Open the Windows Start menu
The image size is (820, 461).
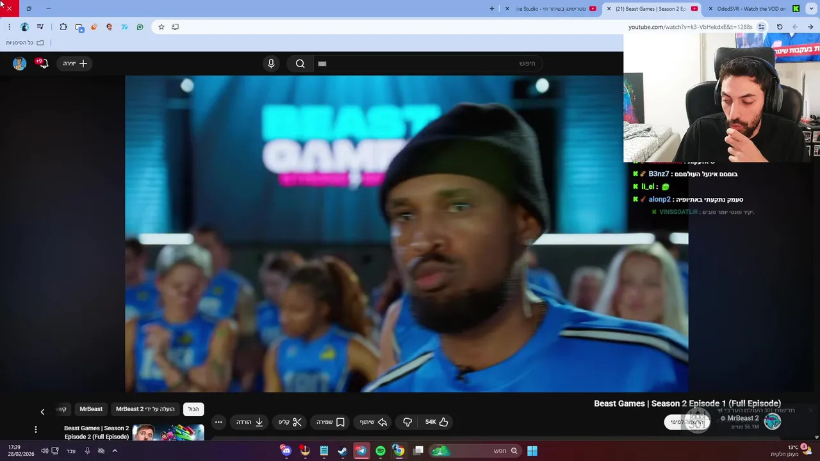coord(532,451)
